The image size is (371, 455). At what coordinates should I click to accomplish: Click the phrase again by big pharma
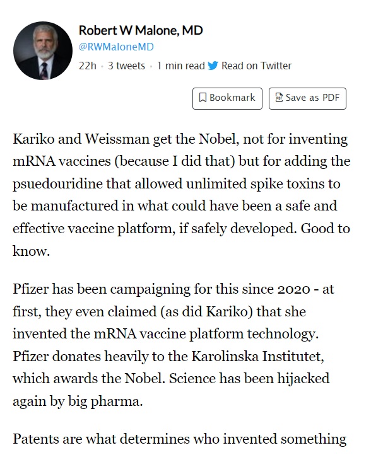(78, 401)
